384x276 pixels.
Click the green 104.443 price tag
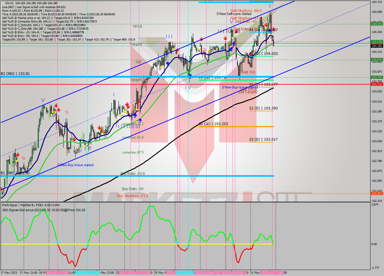(377, 24)
